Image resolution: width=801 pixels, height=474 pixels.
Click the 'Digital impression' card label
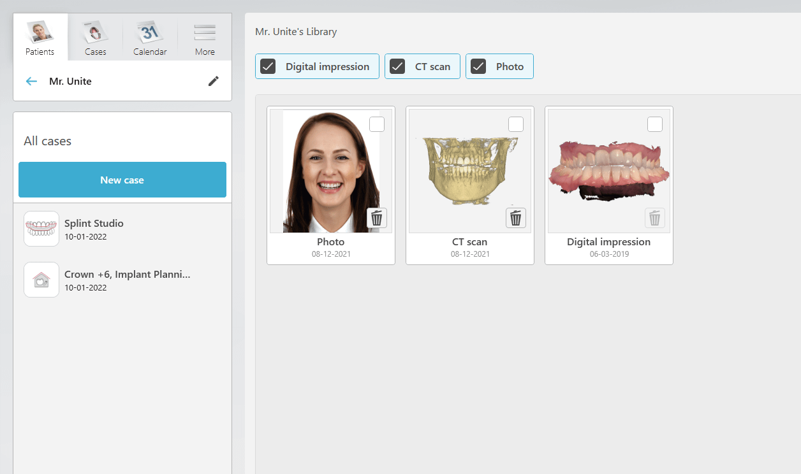[609, 242]
